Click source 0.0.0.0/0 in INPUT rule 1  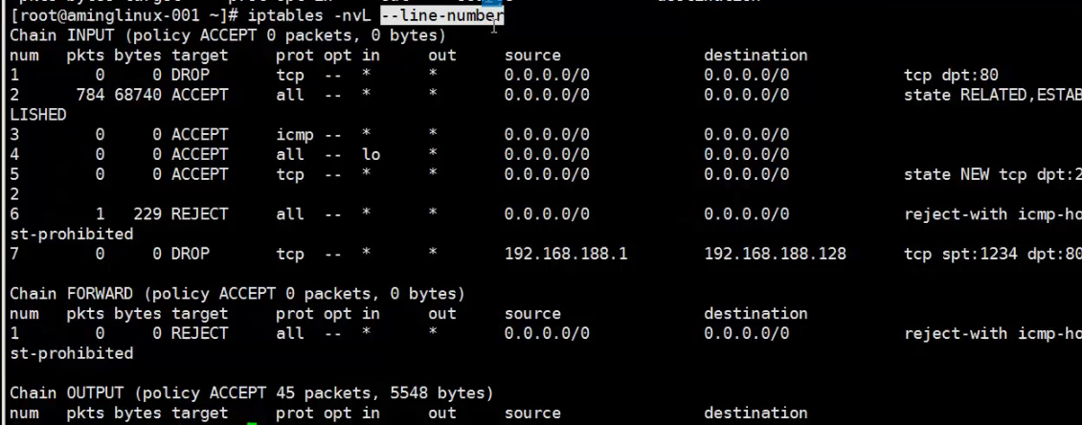[x=547, y=76]
